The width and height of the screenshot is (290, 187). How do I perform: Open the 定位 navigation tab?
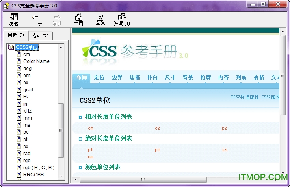pos(99,77)
